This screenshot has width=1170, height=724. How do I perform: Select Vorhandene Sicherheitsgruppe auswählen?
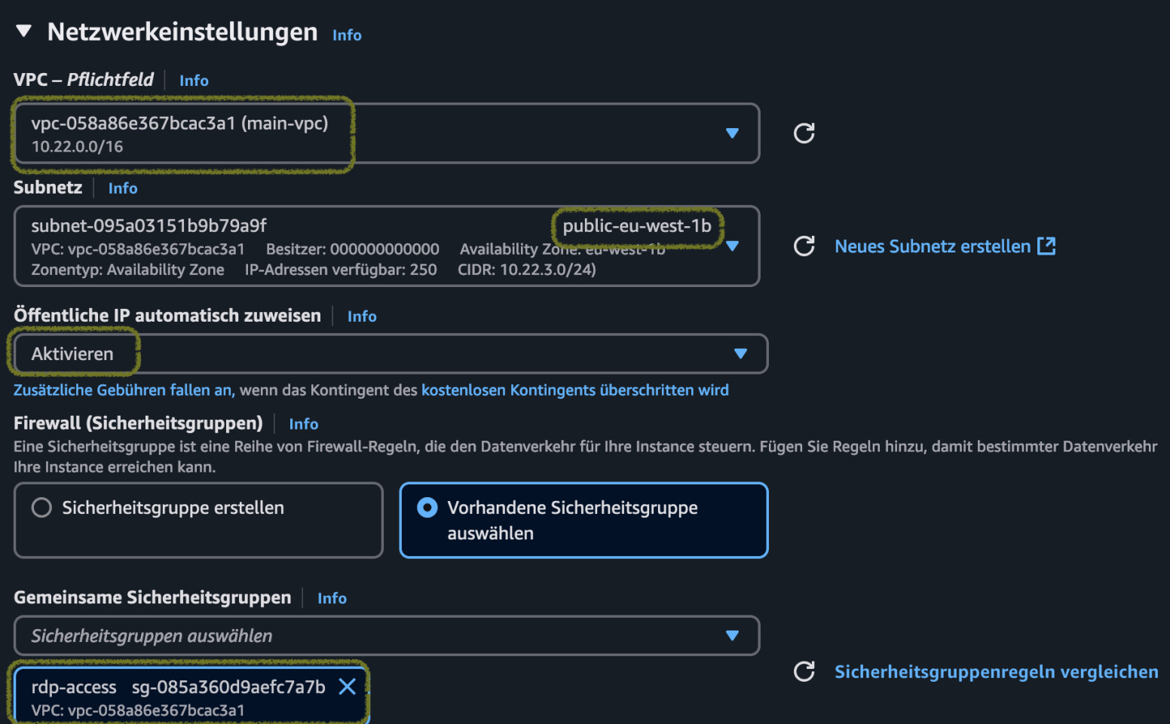(x=426, y=508)
